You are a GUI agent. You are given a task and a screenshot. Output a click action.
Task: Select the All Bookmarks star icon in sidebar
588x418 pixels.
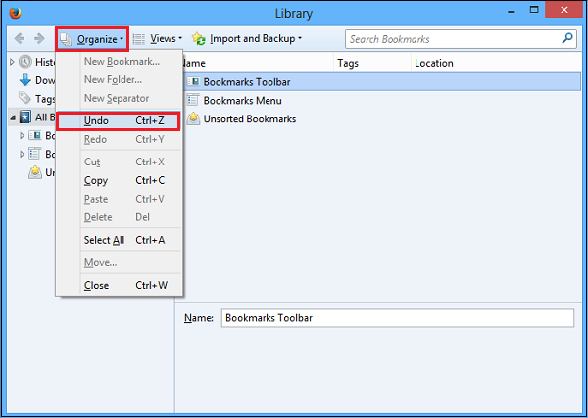pyautogui.click(x=25, y=117)
